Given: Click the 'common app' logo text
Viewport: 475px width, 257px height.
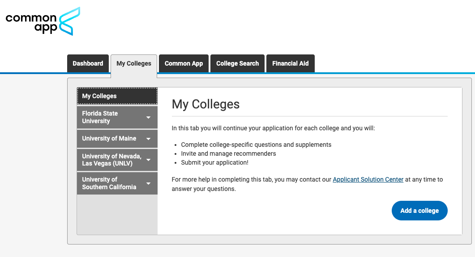Looking at the screenshot, I should [x=31, y=23].
